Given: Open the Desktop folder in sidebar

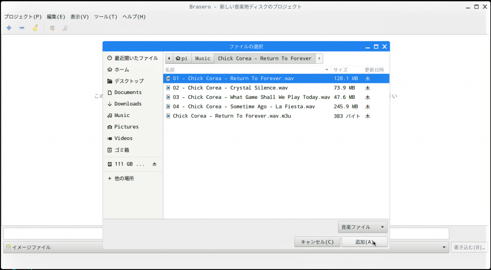Looking at the screenshot, I should (x=133, y=81).
